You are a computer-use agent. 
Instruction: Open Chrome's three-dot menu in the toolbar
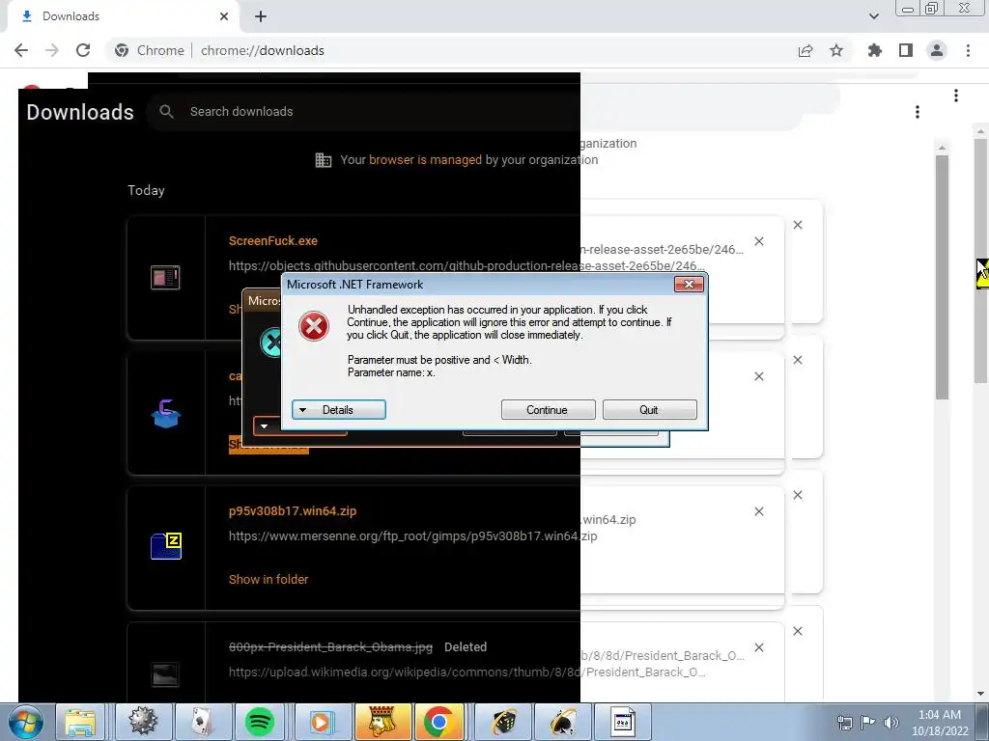968,50
